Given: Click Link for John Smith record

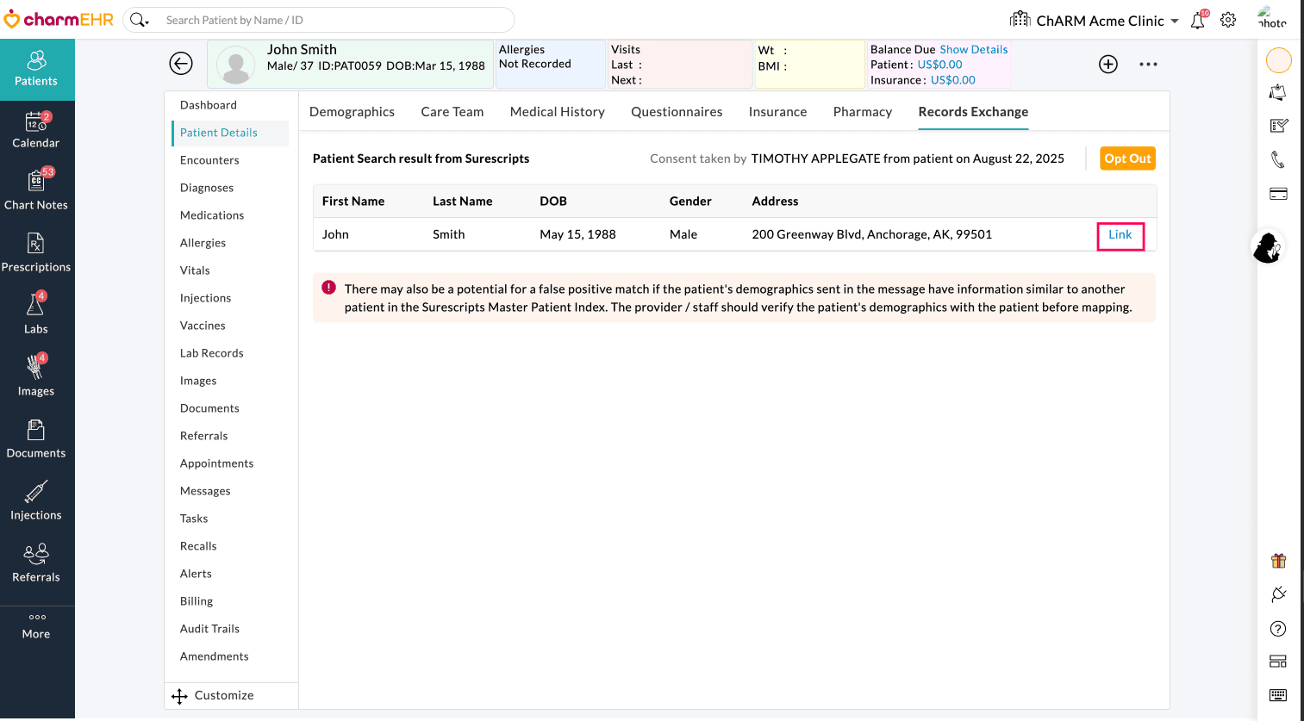Looking at the screenshot, I should [1120, 235].
